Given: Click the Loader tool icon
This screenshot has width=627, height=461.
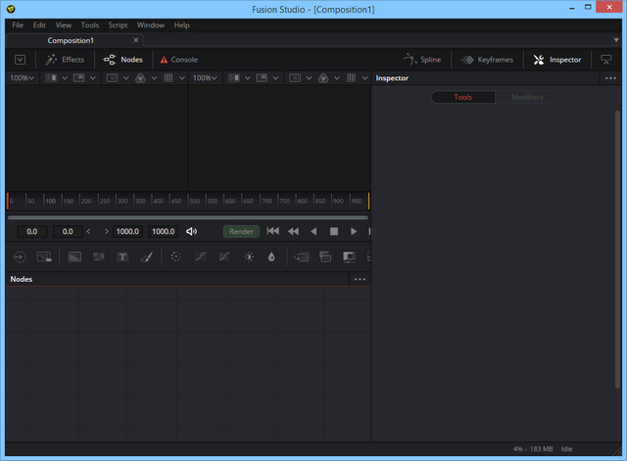Looking at the screenshot, I should [19, 256].
